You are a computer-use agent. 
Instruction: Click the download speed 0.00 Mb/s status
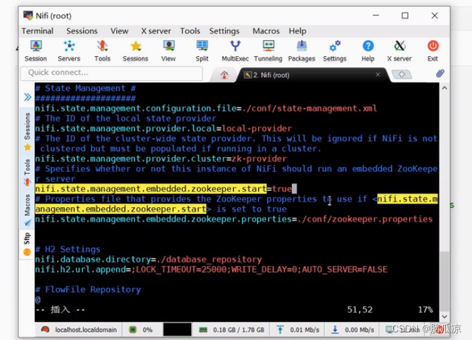click(352, 330)
